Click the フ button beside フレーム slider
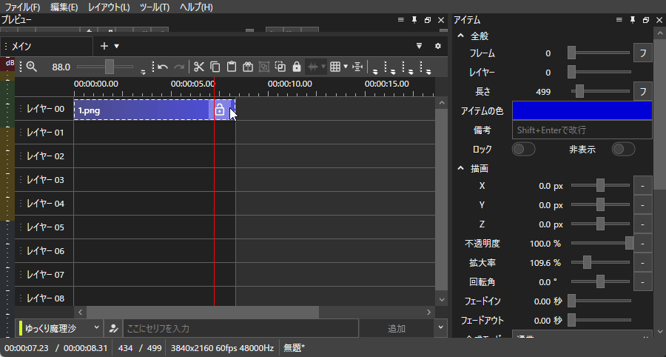 click(642, 53)
